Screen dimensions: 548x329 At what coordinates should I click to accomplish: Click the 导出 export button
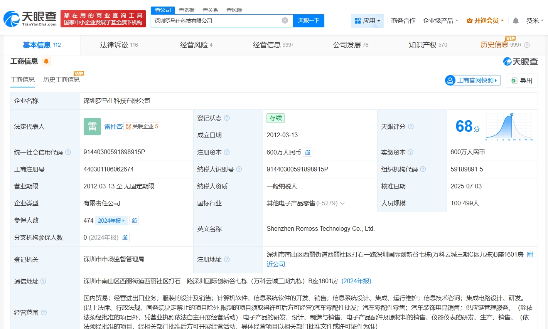tap(522, 81)
